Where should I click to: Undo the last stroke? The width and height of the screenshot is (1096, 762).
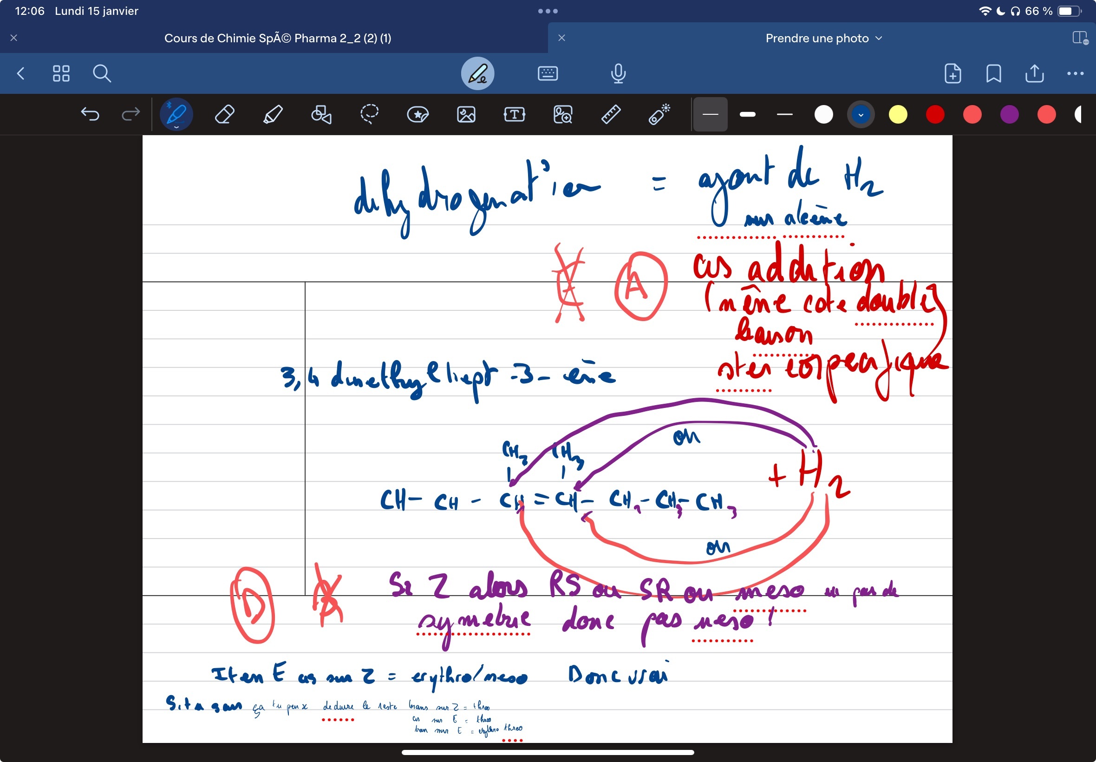(x=90, y=115)
